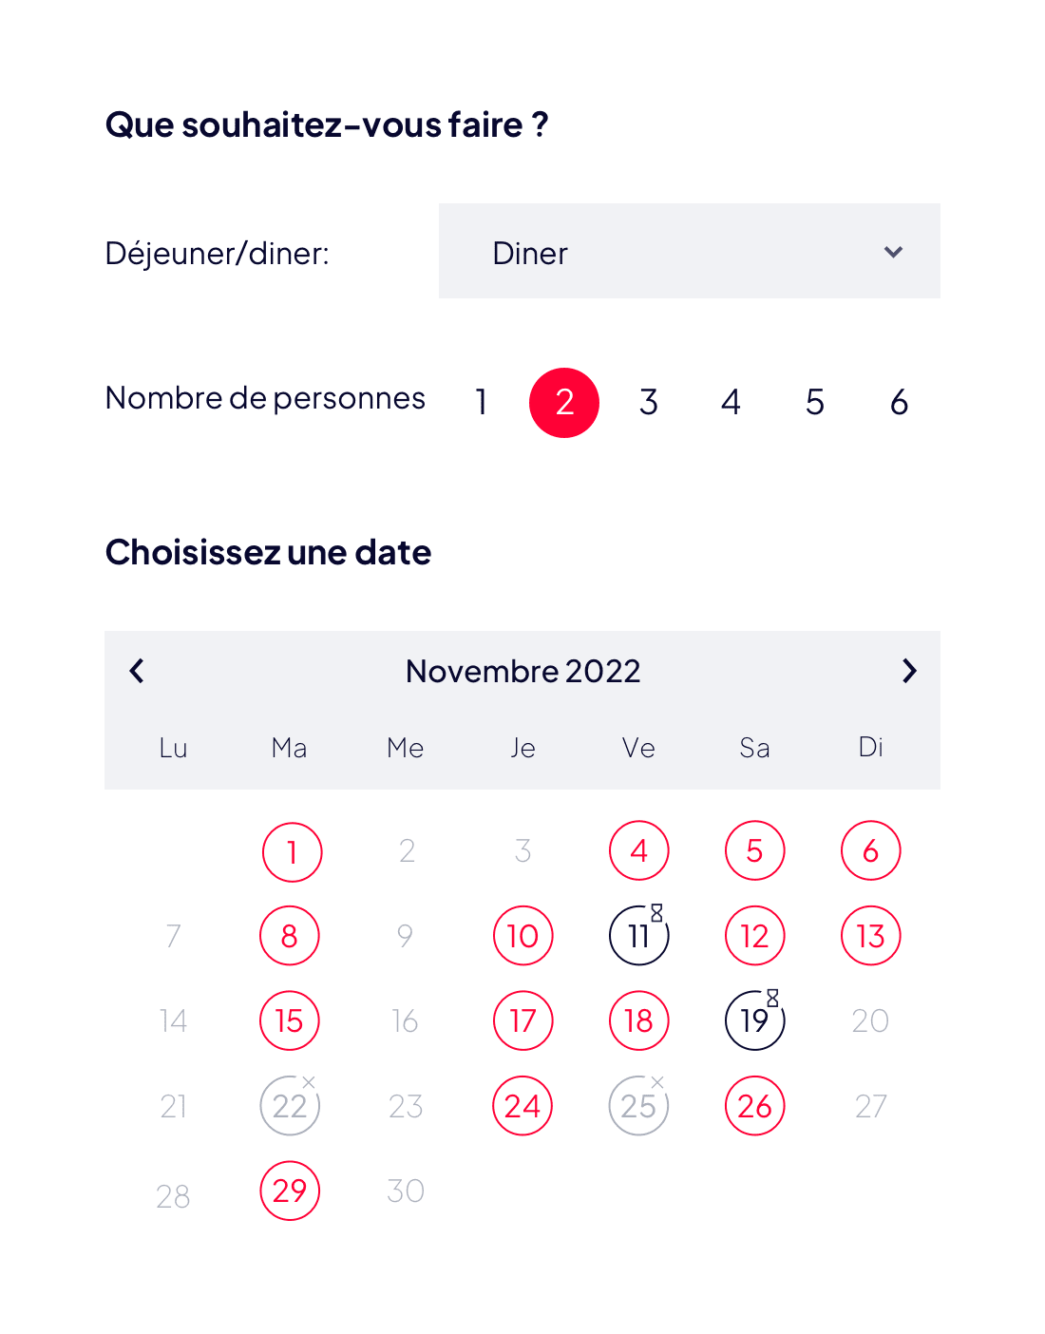This screenshot has width=1045, height=1334.
Task: Go to next month in calendar
Action: coord(909,671)
